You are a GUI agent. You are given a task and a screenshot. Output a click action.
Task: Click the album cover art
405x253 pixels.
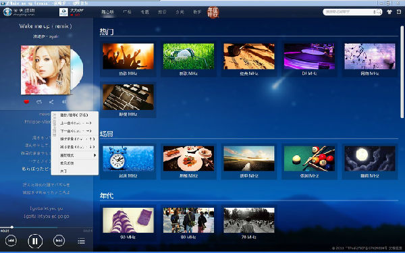[45, 70]
